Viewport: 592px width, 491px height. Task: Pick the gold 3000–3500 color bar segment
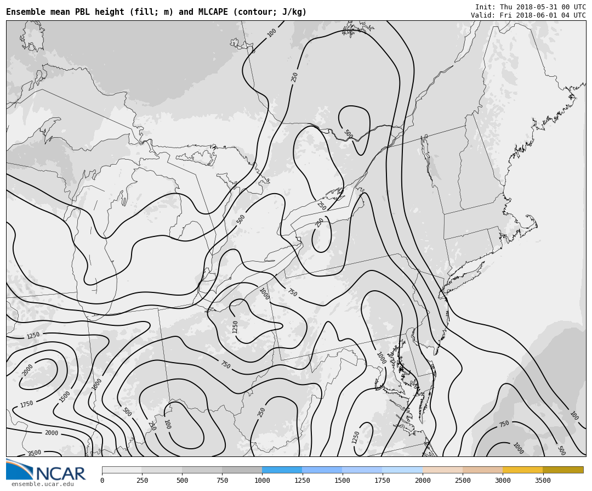522,470
